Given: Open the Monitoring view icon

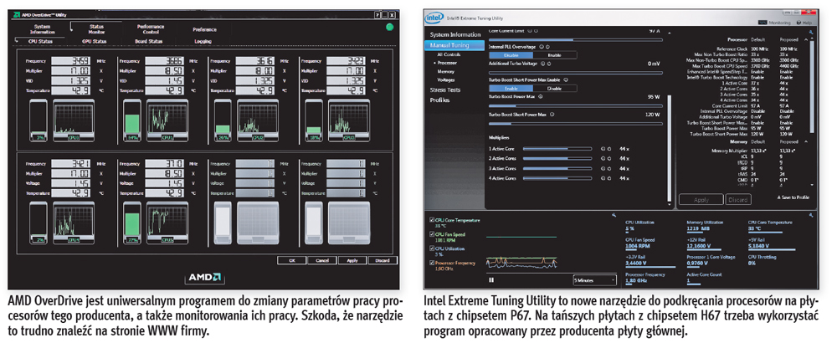Looking at the screenshot, I should point(761,23).
